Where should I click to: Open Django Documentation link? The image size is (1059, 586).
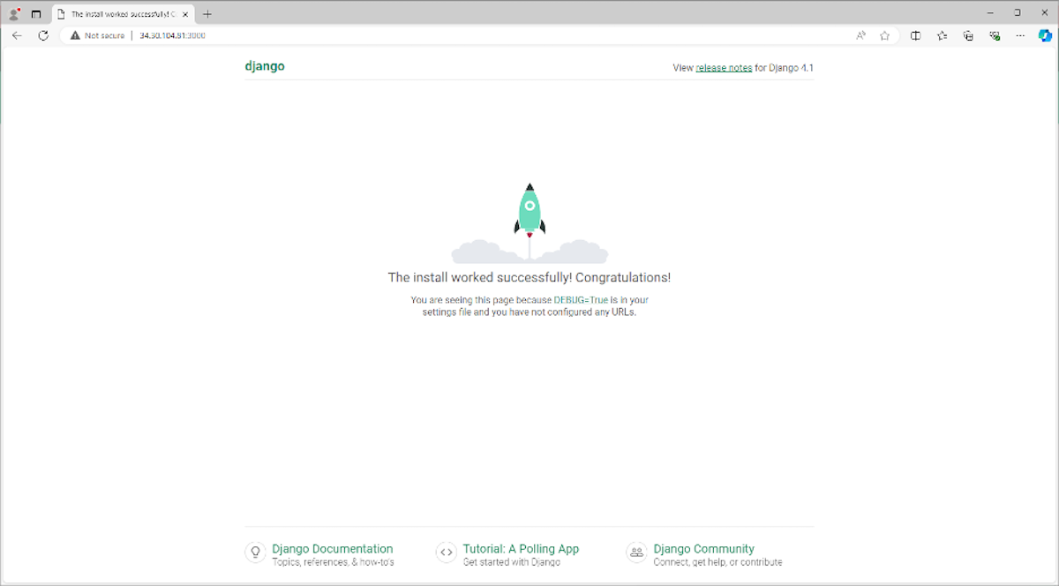click(x=333, y=549)
